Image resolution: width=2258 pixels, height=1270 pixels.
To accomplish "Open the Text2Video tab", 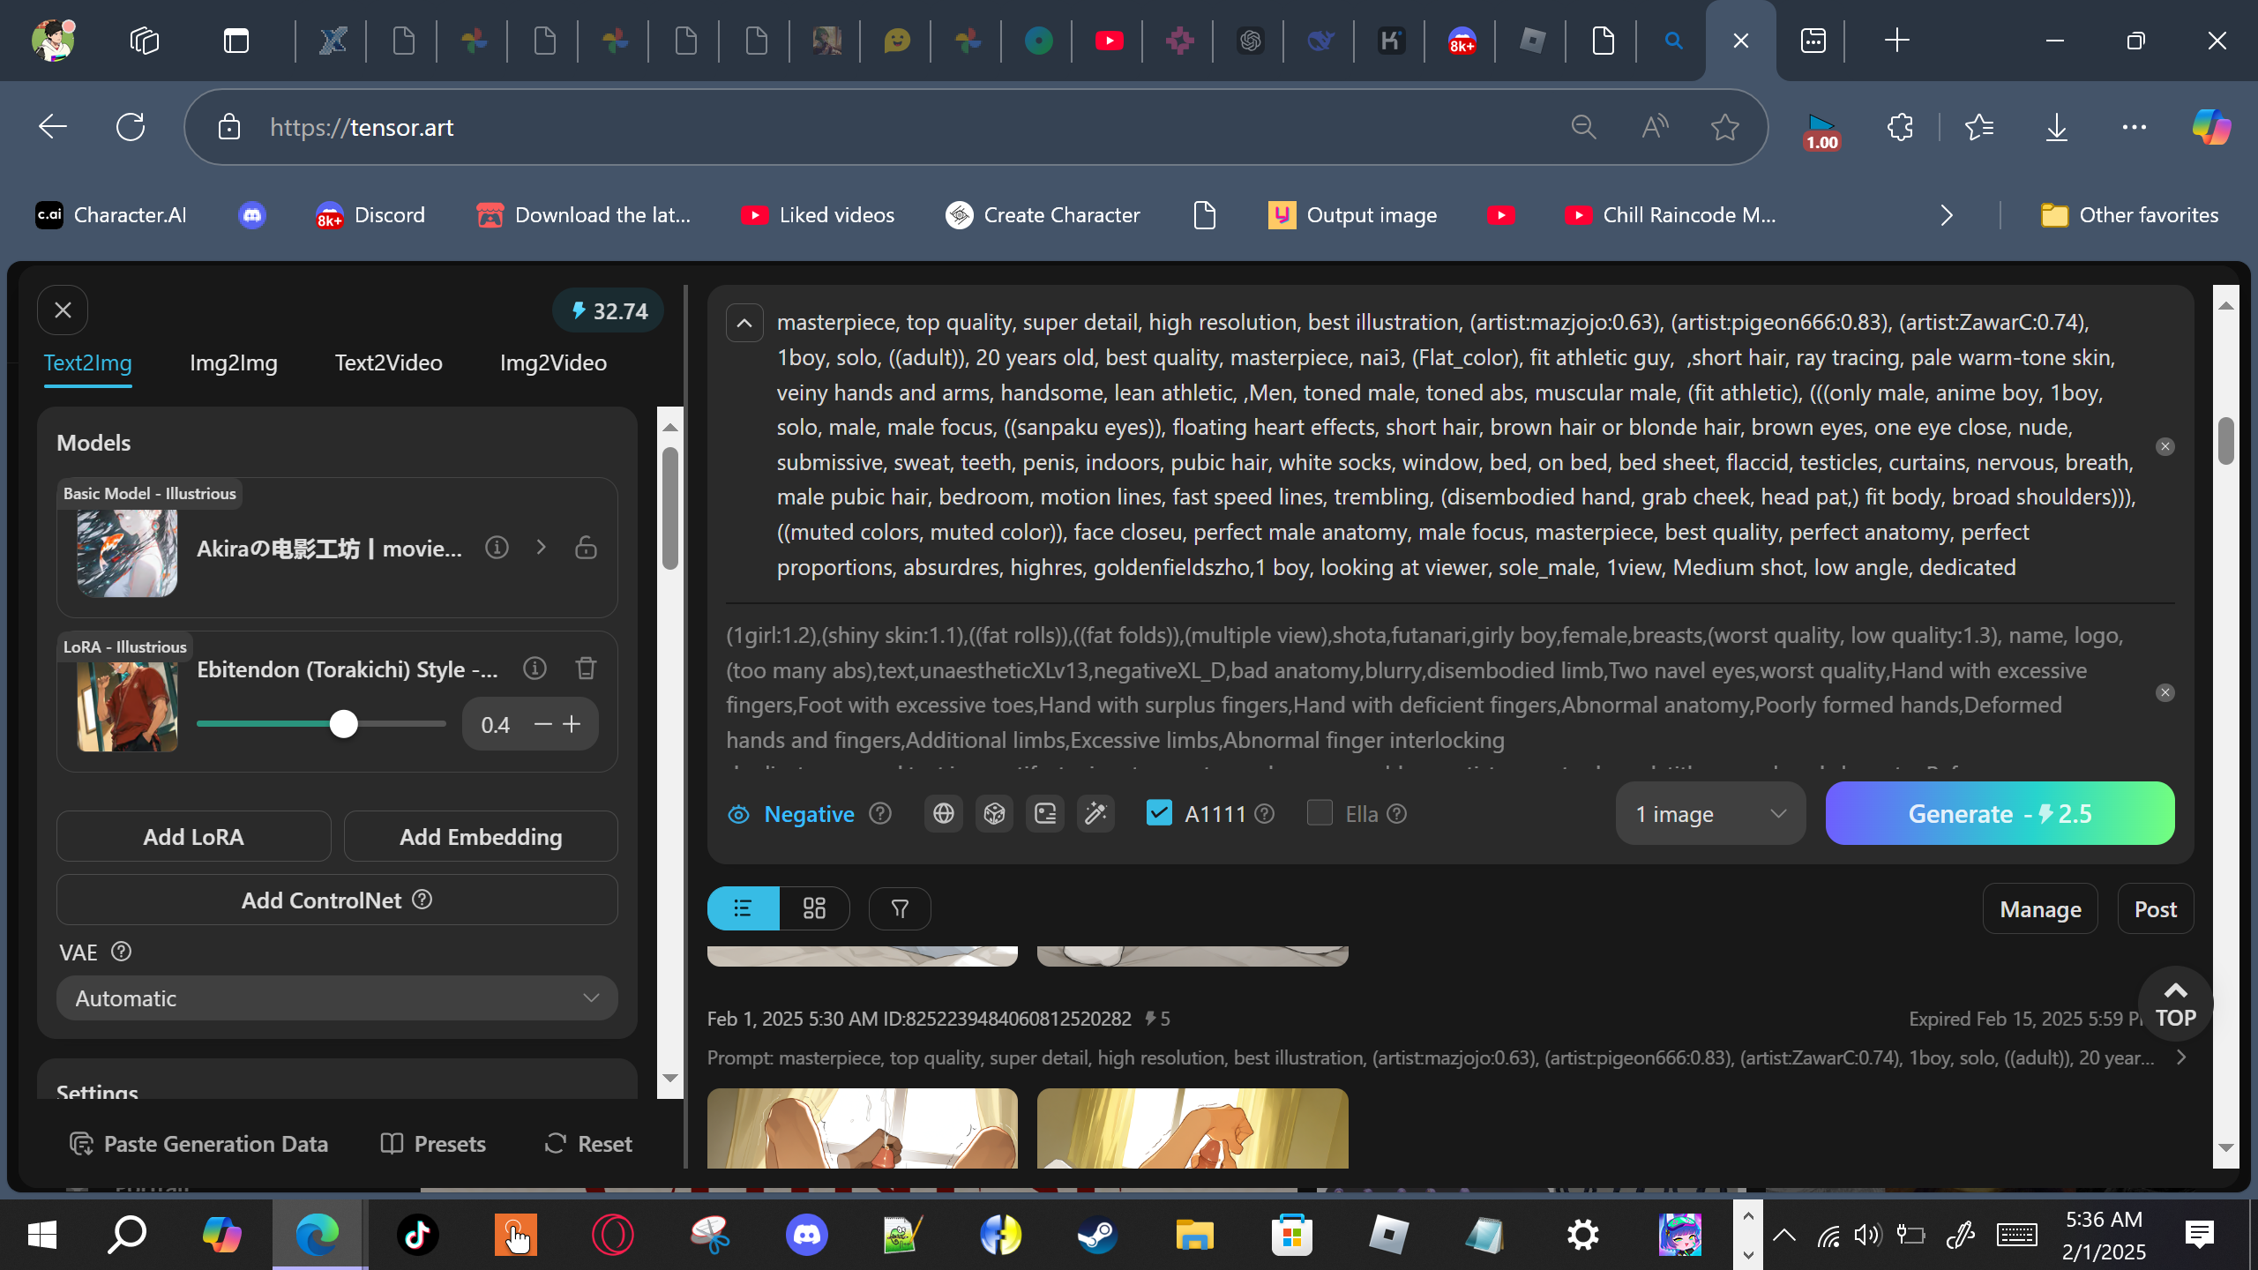I will coord(388,362).
